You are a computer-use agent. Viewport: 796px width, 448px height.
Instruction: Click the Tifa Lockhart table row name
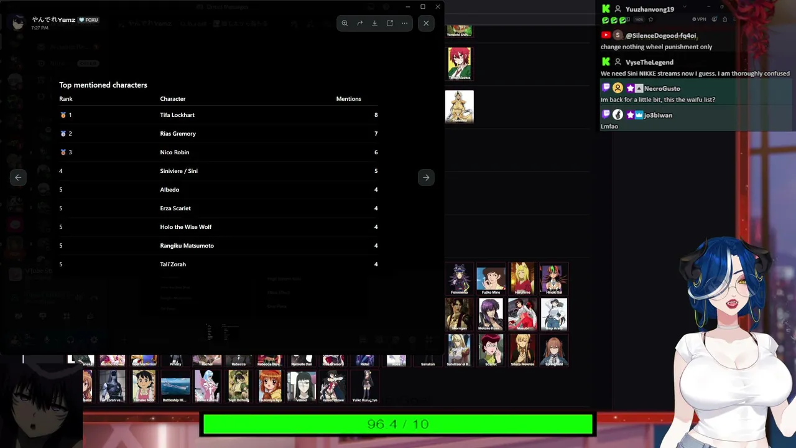point(177,115)
